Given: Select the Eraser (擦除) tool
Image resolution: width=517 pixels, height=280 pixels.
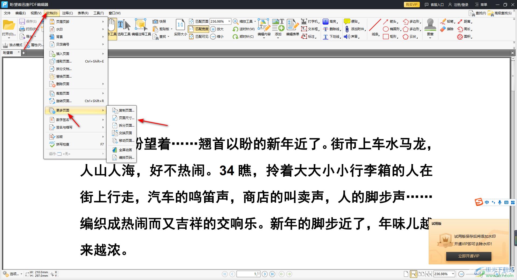Looking at the screenshot, I should pyautogui.click(x=447, y=29).
